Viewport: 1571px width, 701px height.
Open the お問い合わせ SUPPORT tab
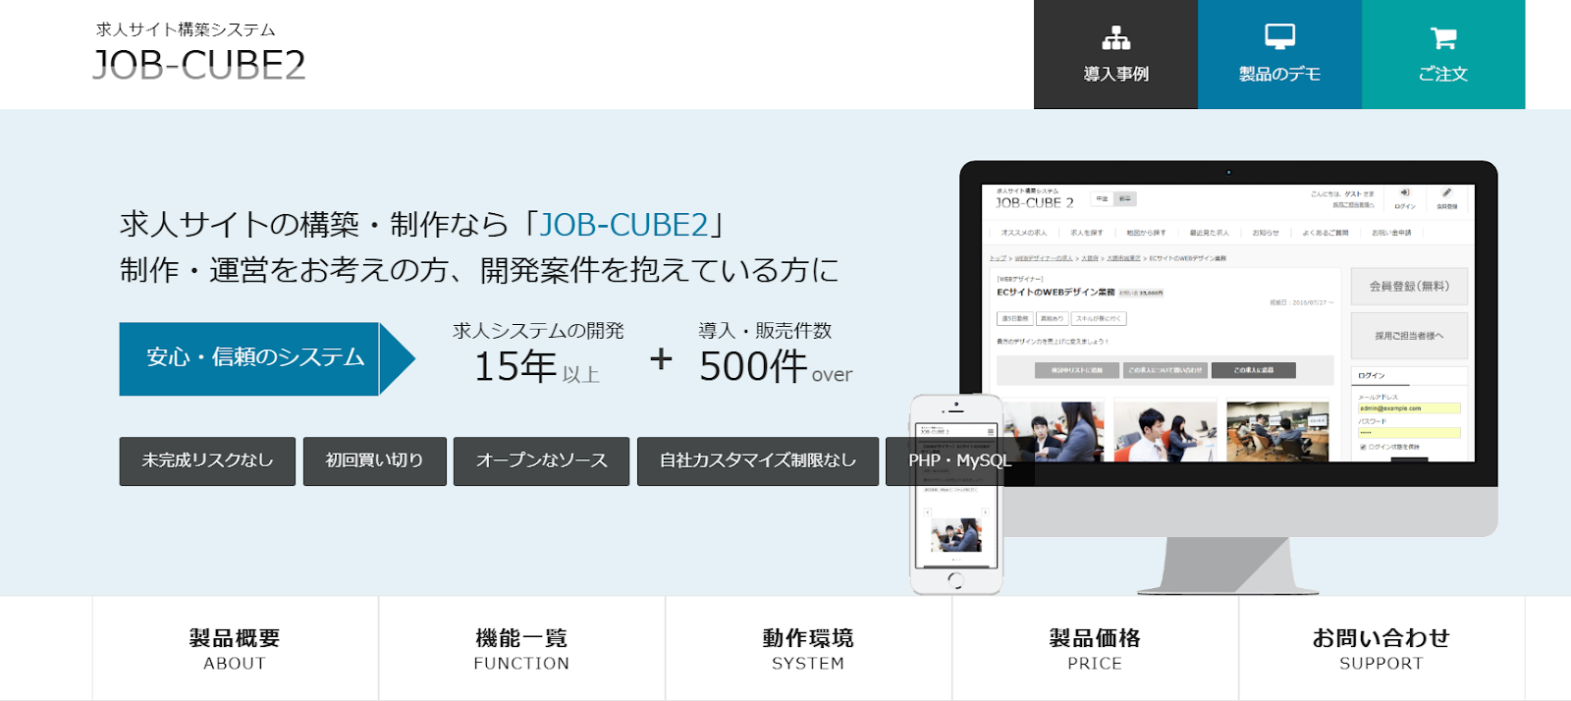pos(1381,648)
